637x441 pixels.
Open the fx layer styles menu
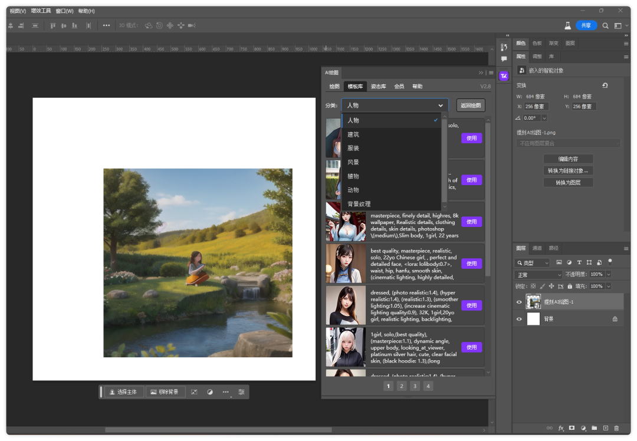(561, 428)
